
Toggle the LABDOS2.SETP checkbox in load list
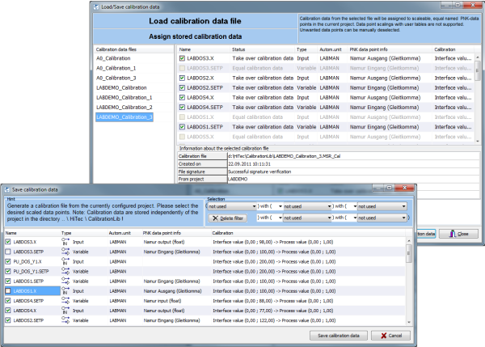pyautogui.click(x=183, y=87)
